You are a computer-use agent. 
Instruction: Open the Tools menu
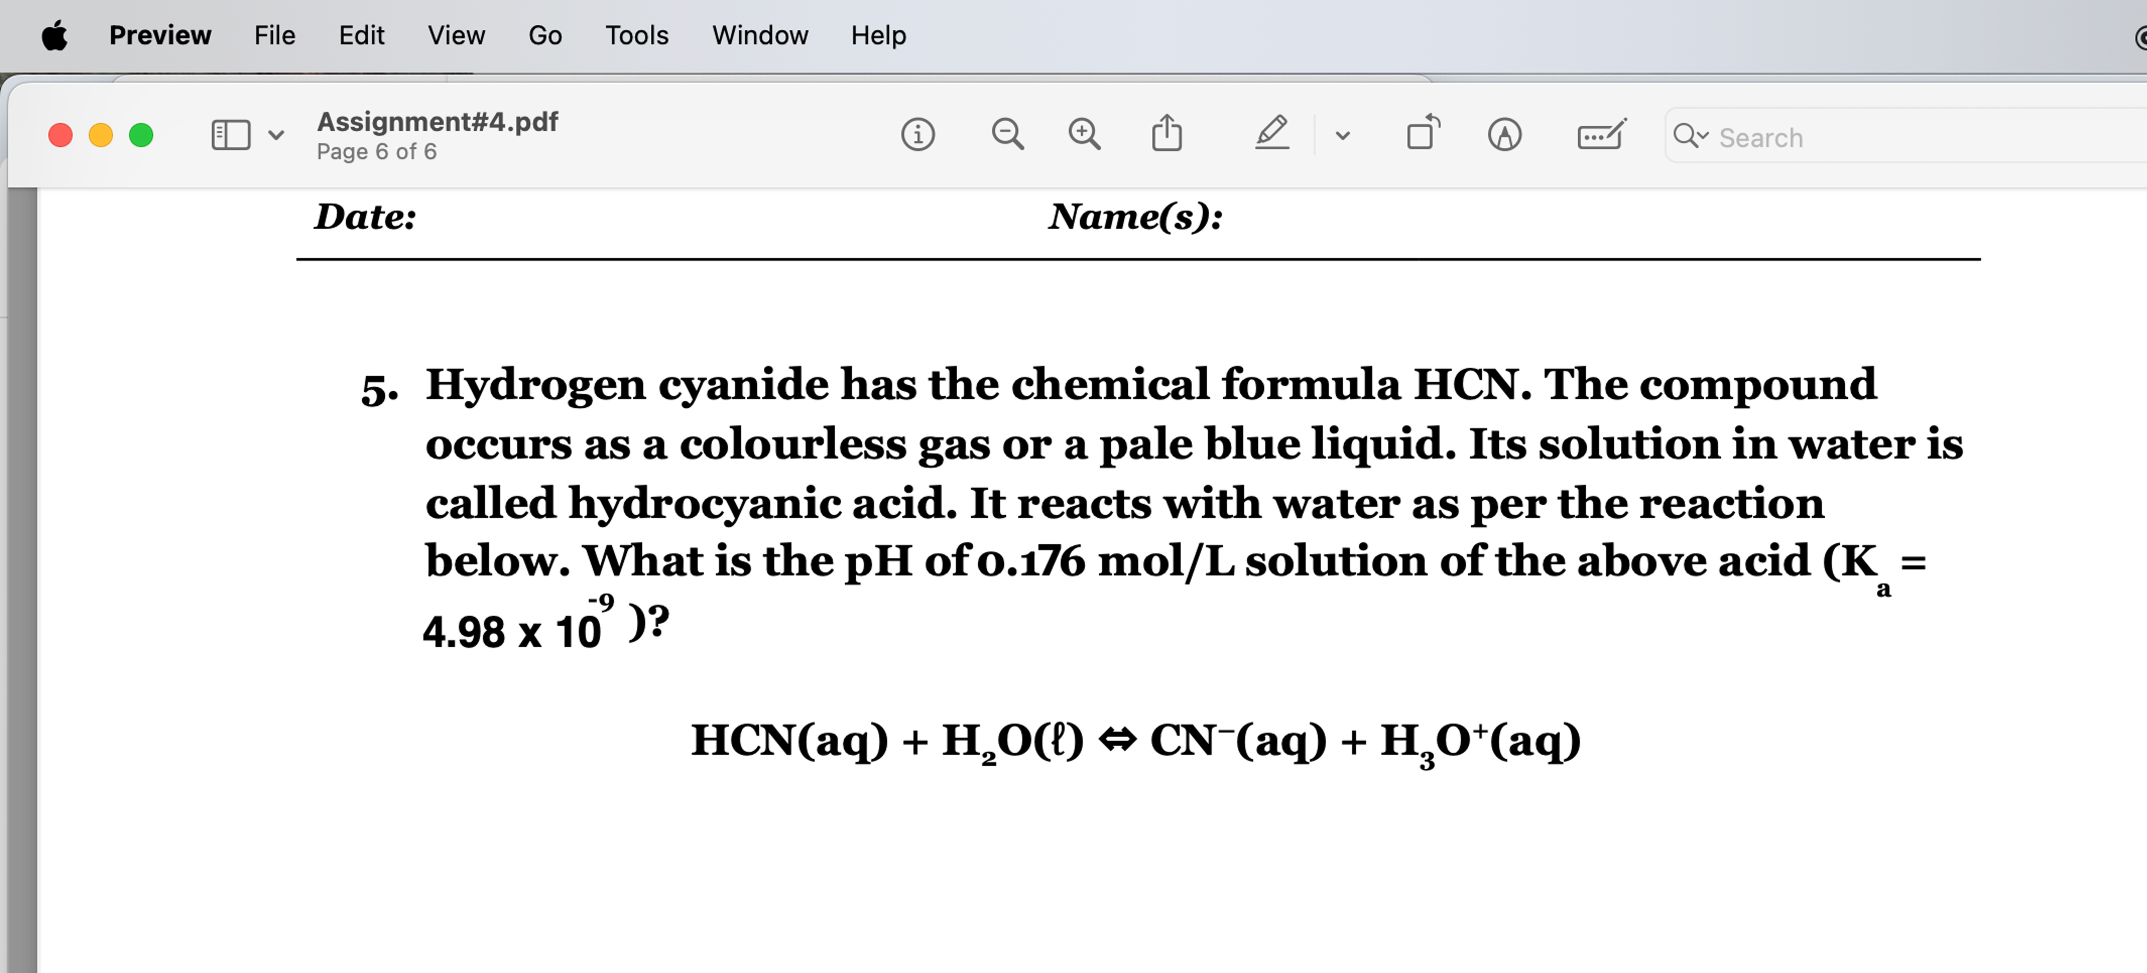coord(637,35)
